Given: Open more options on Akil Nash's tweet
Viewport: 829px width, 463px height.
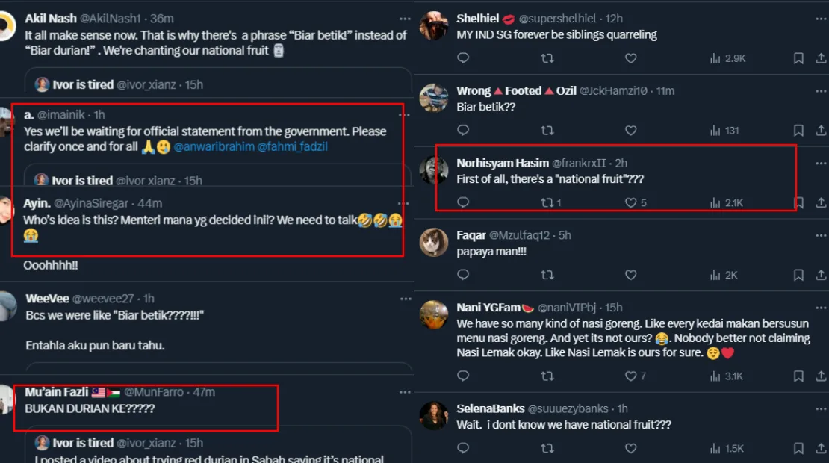Looking at the screenshot, I should (405, 19).
